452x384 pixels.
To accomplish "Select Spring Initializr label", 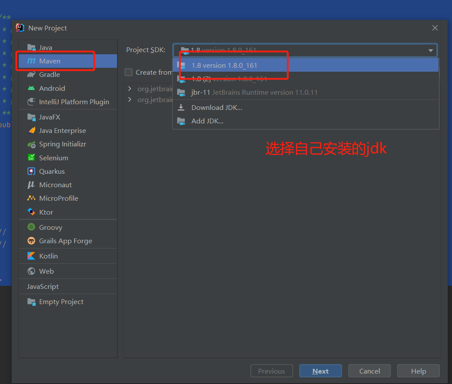I will [63, 144].
